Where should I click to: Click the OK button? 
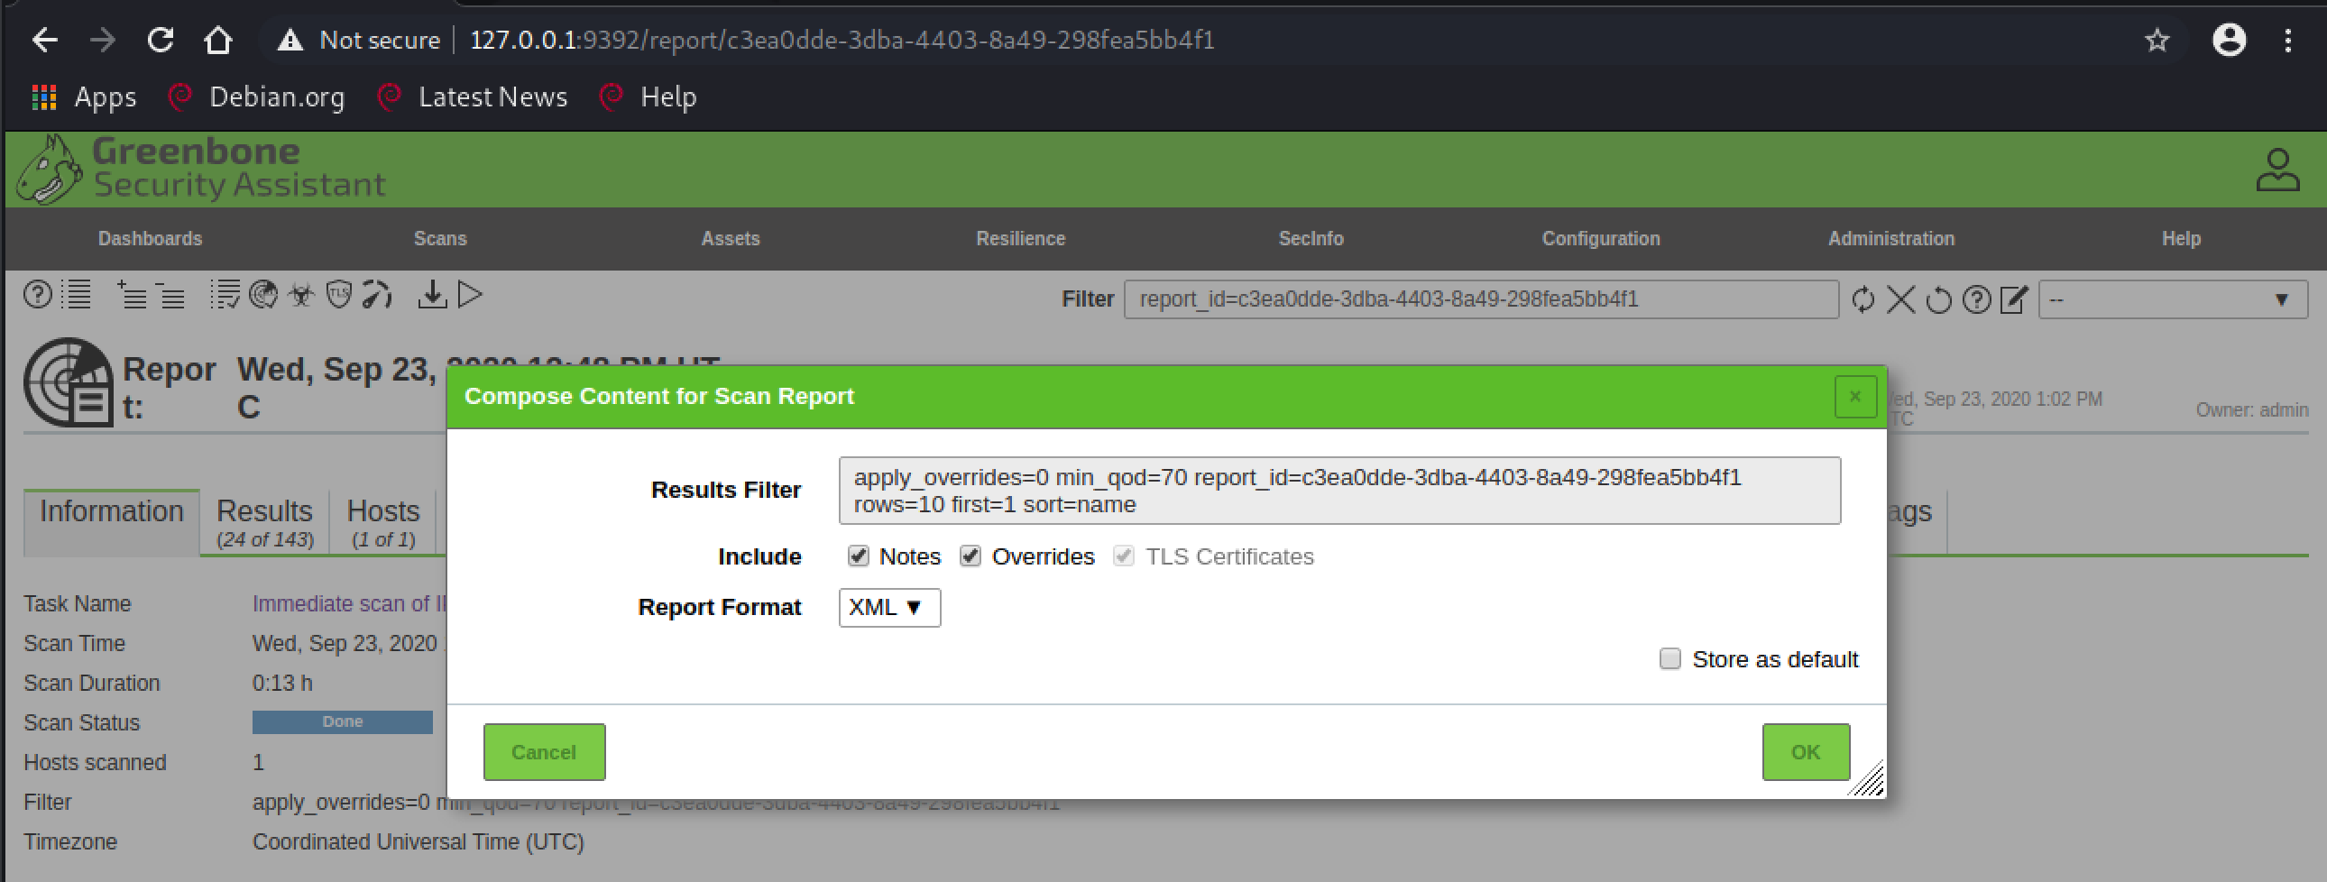tap(1806, 752)
